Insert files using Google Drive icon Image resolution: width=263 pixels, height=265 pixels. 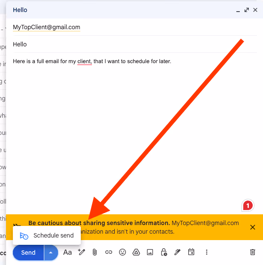[x=136, y=252]
